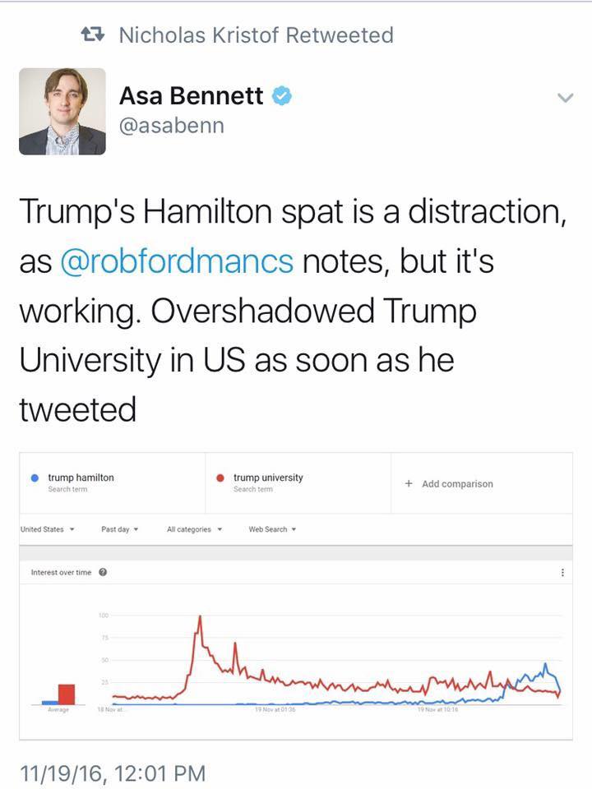Click the blue dot beside trump hamilton
The width and height of the screenshot is (592, 789).
click(x=35, y=478)
